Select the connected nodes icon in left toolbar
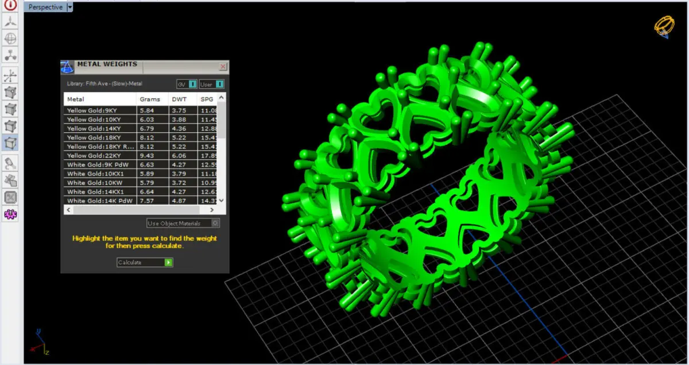This screenshot has width=689, height=365. tap(10, 55)
